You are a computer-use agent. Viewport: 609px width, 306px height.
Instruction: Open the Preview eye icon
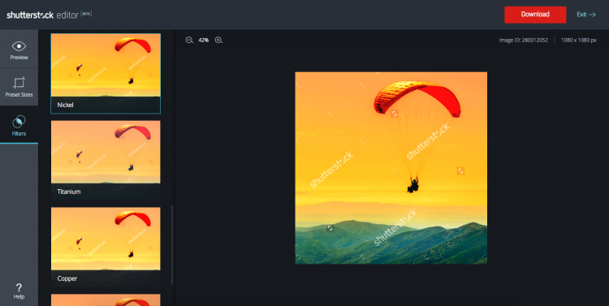tap(19, 50)
